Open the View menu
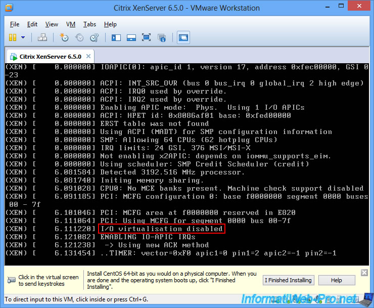 [x=52, y=24]
